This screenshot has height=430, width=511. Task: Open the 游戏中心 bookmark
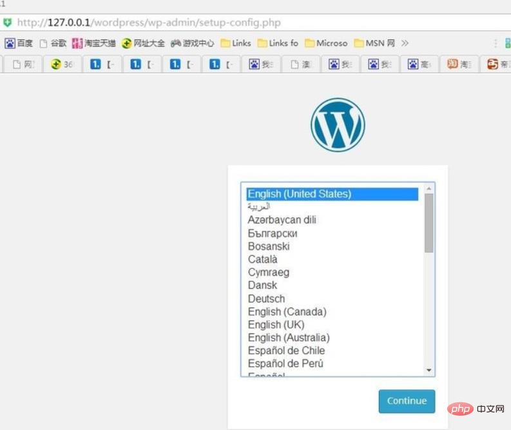point(192,43)
